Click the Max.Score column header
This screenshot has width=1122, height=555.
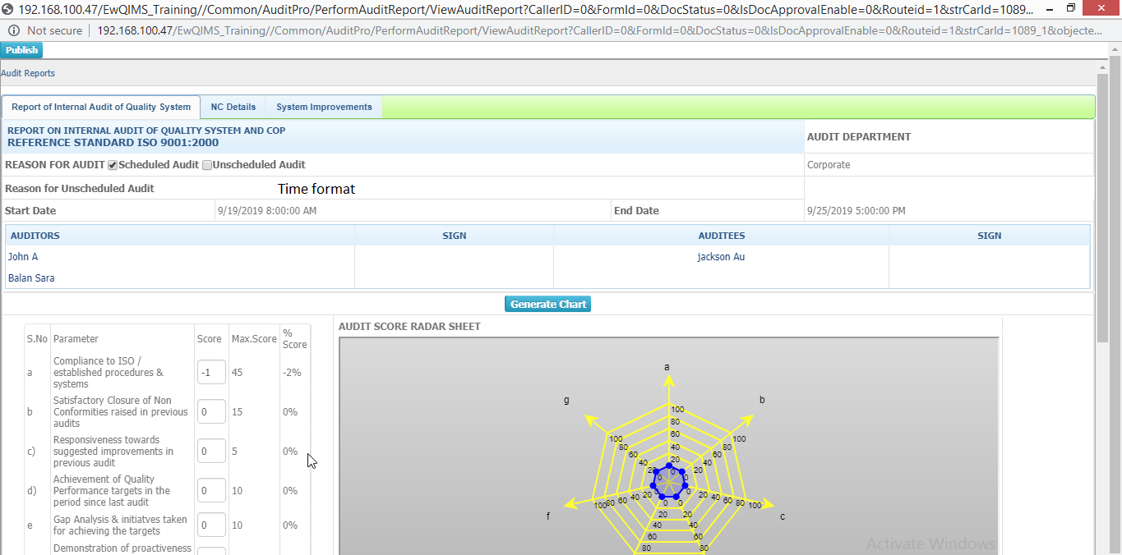pos(254,339)
